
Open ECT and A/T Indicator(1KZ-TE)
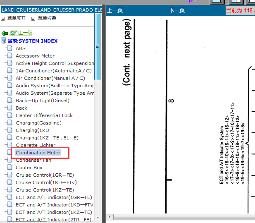point(54,212)
